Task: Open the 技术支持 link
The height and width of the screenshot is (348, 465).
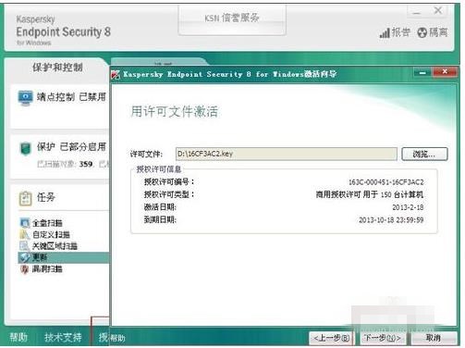Action: (x=63, y=337)
